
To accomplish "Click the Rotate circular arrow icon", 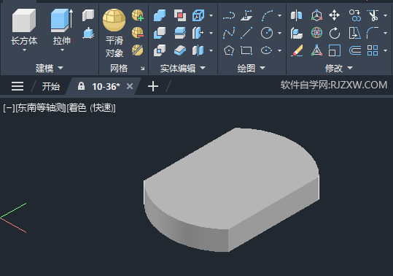I will [x=335, y=33].
